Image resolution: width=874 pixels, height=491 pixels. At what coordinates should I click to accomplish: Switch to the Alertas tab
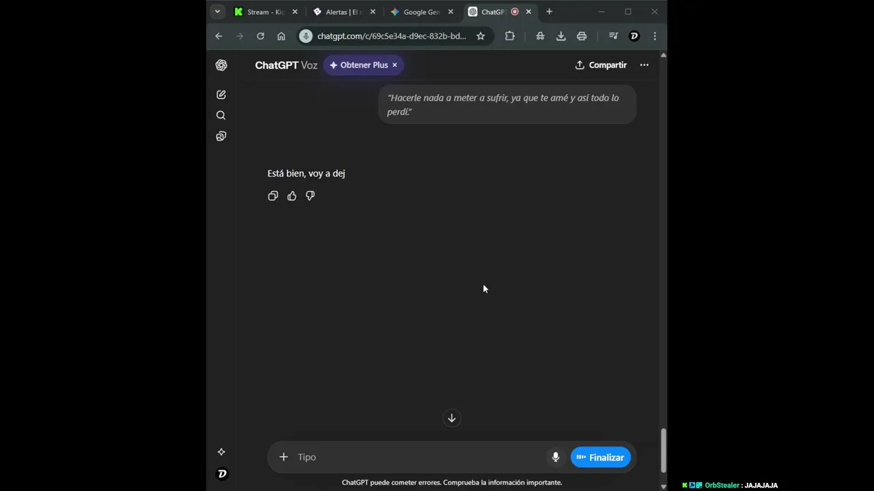click(x=344, y=12)
